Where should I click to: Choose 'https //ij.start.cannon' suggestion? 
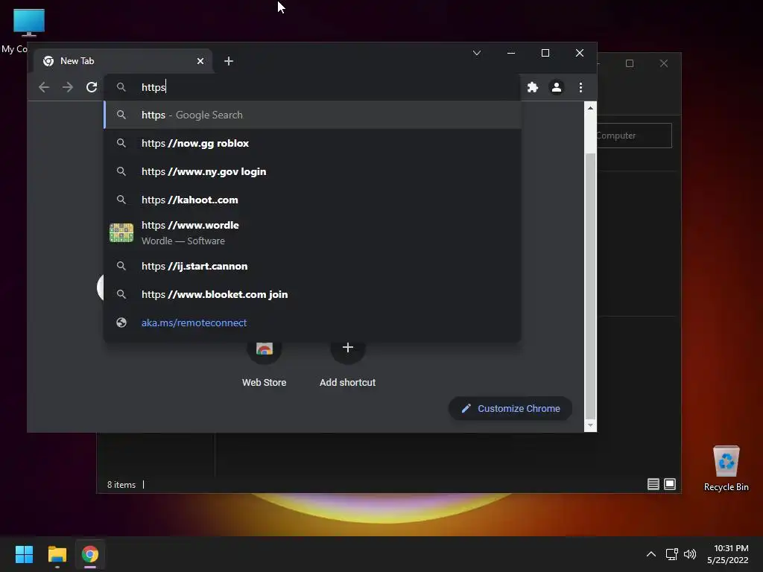click(x=312, y=266)
